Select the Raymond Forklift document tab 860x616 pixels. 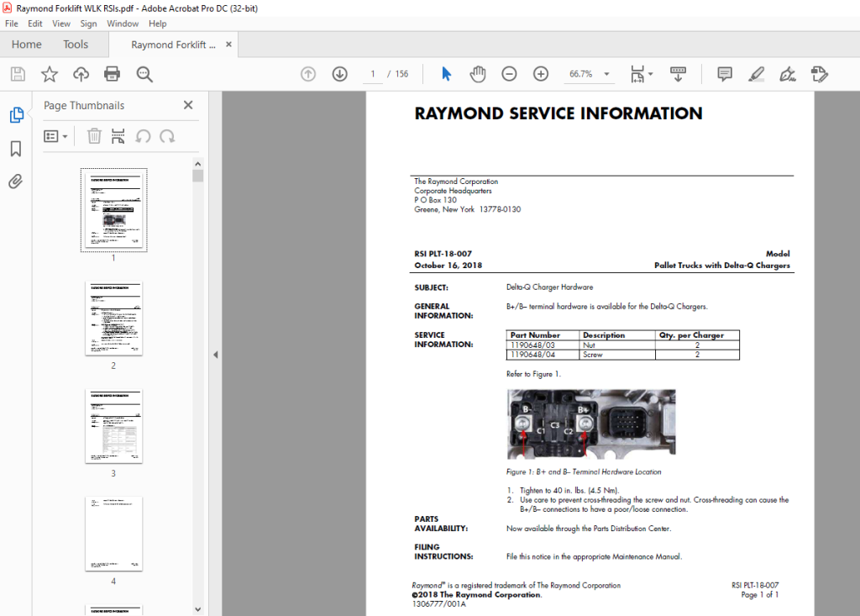coord(173,45)
